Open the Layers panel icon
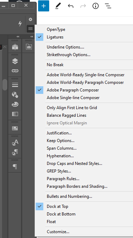 tap(15, 61)
